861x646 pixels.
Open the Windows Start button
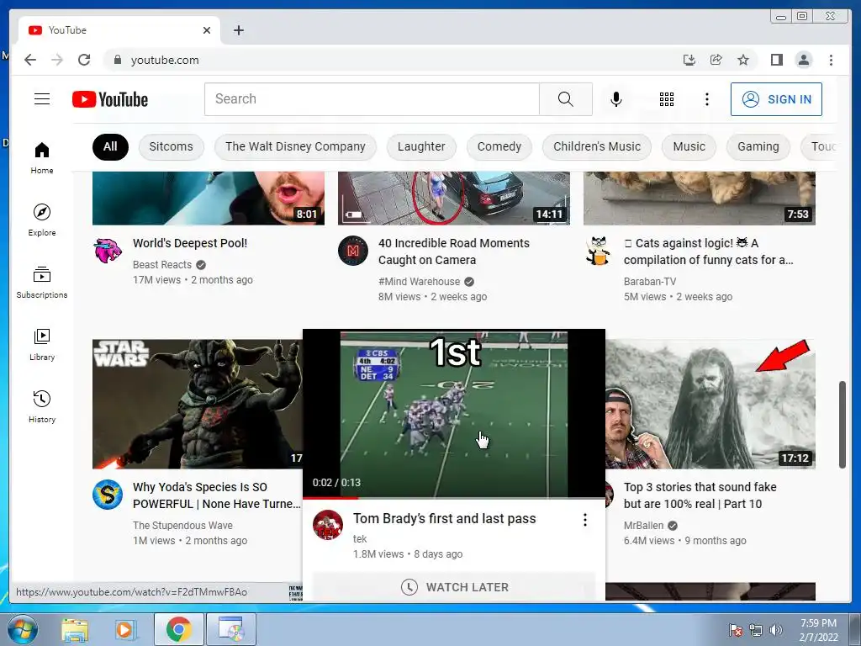pyautogui.click(x=23, y=629)
